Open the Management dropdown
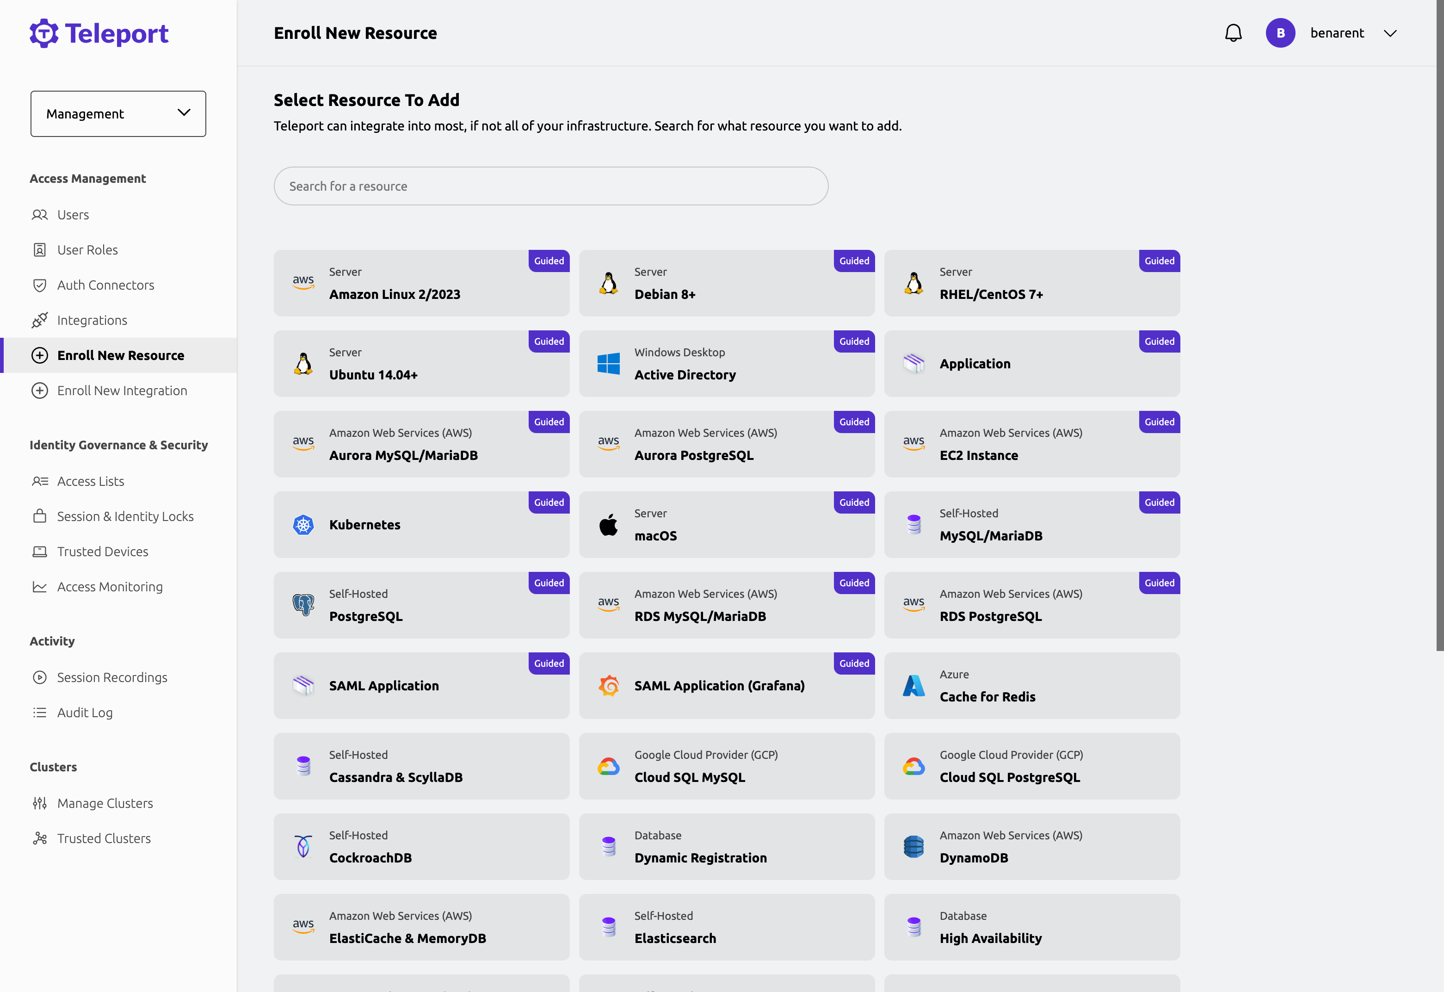Image resolution: width=1444 pixels, height=992 pixels. 118,114
